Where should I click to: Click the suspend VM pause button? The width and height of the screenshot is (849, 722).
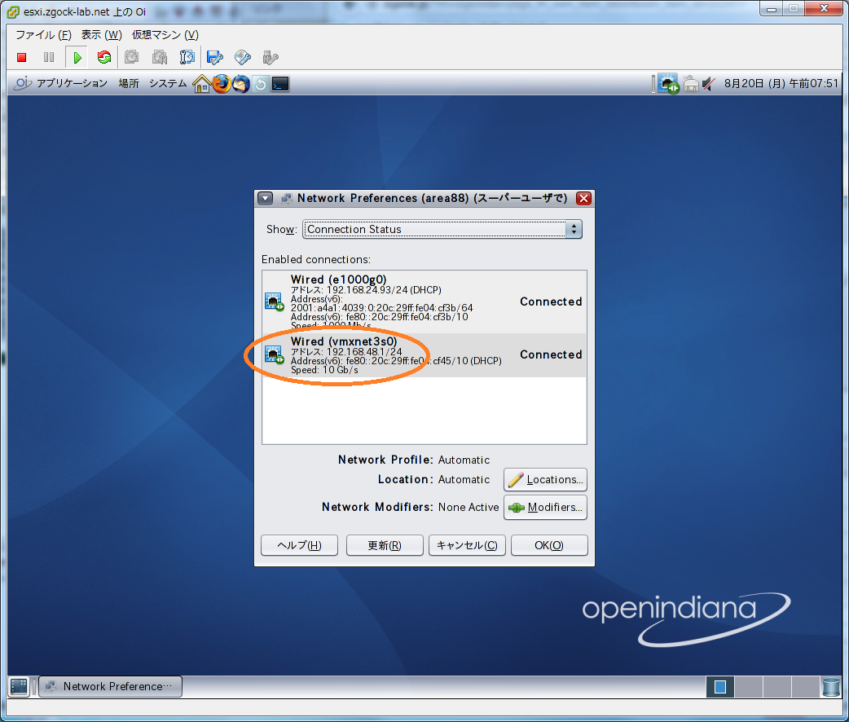pyautogui.click(x=49, y=57)
